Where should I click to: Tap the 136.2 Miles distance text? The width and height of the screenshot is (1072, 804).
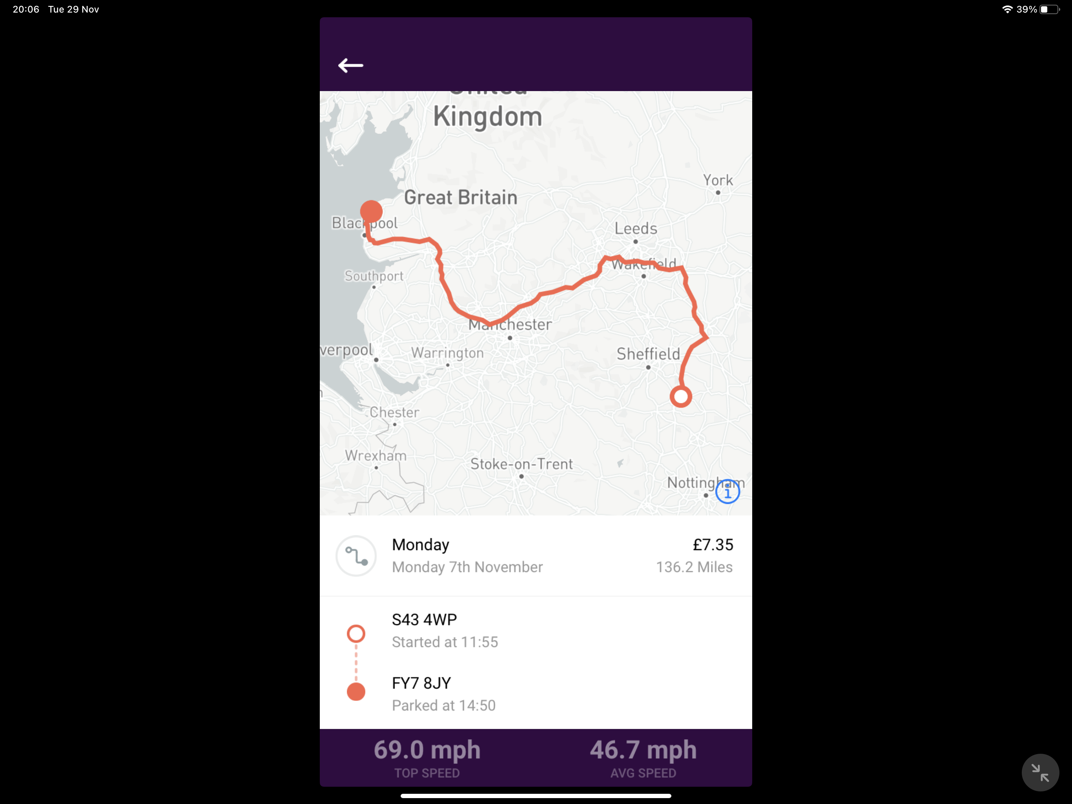pyautogui.click(x=694, y=567)
